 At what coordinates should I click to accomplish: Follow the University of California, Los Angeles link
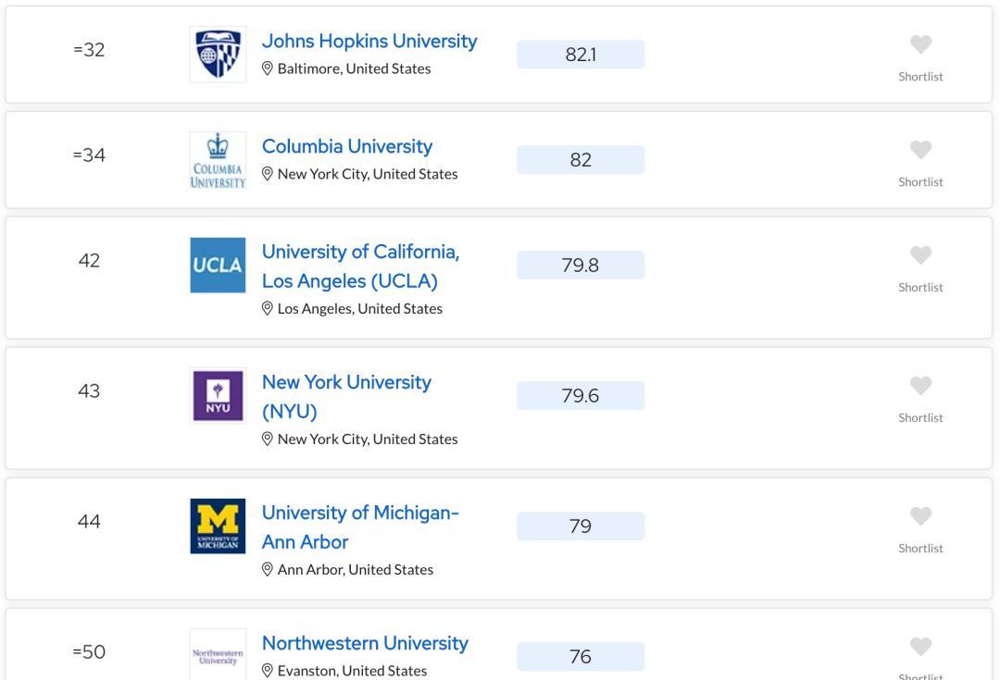pos(360,266)
